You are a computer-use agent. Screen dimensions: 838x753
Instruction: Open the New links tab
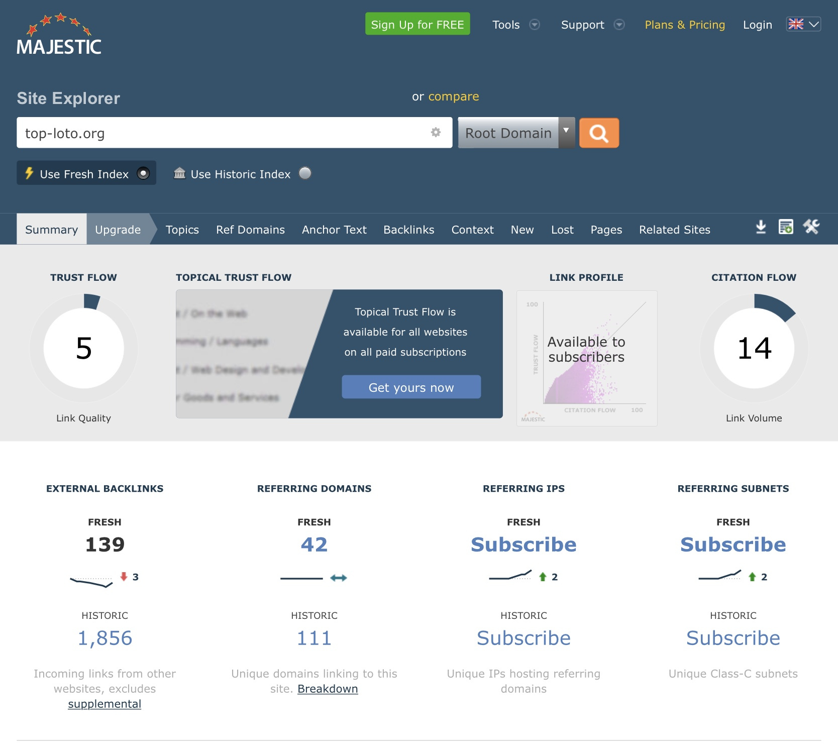[x=522, y=230]
